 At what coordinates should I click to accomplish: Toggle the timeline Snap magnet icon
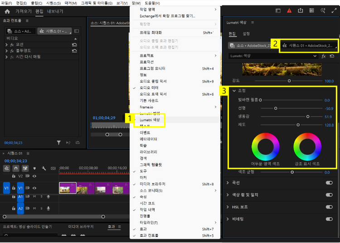coord(16,169)
